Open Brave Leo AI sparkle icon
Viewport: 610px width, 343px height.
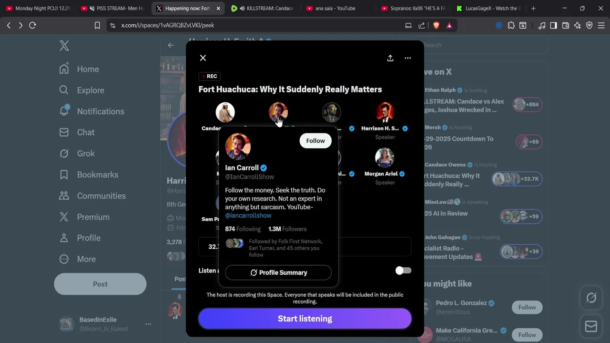(577, 25)
